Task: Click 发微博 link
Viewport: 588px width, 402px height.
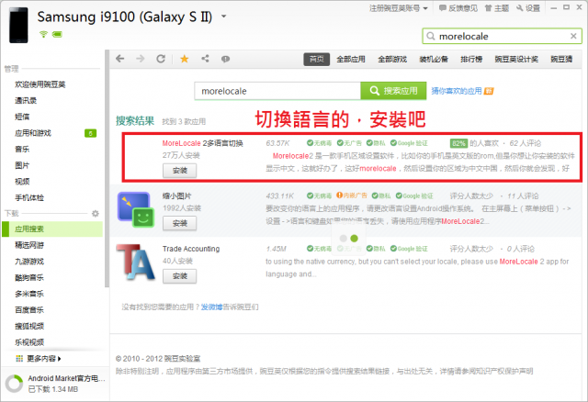Action: click(x=212, y=307)
